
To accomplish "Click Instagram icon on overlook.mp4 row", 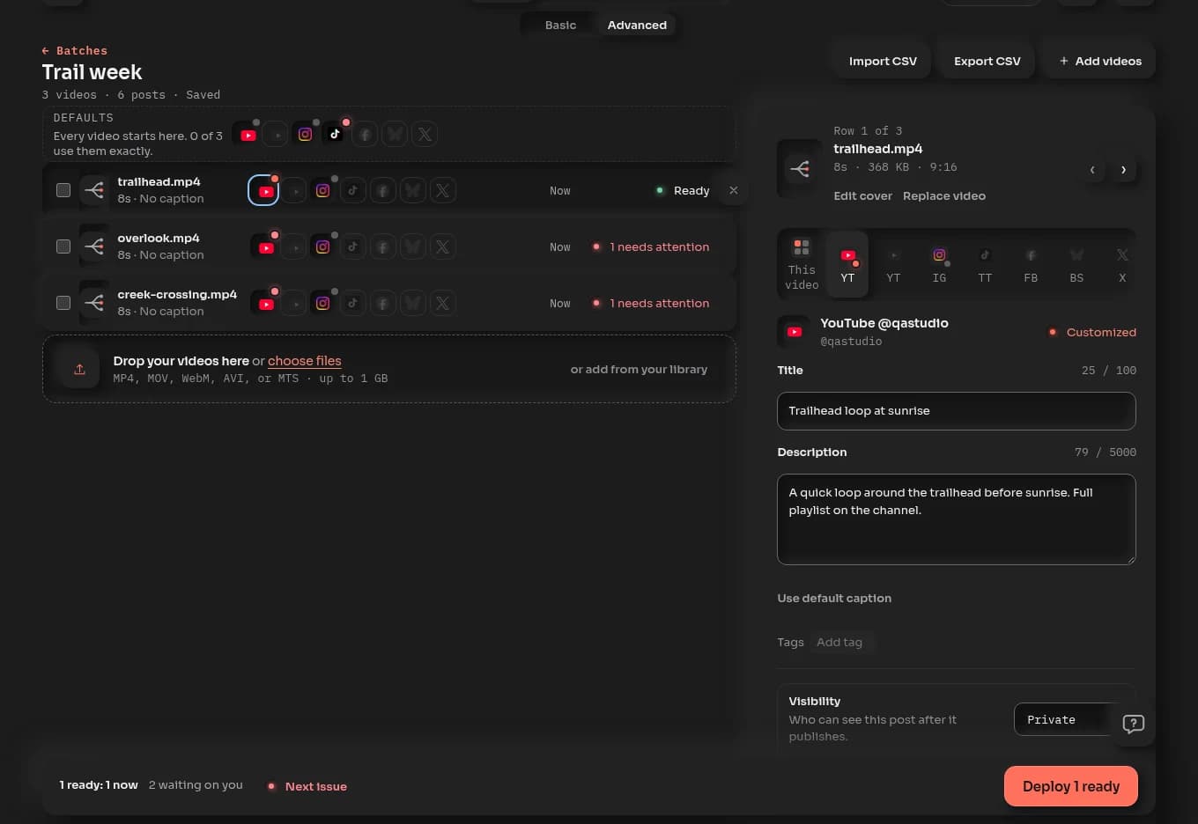I will [x=322, y=246].
